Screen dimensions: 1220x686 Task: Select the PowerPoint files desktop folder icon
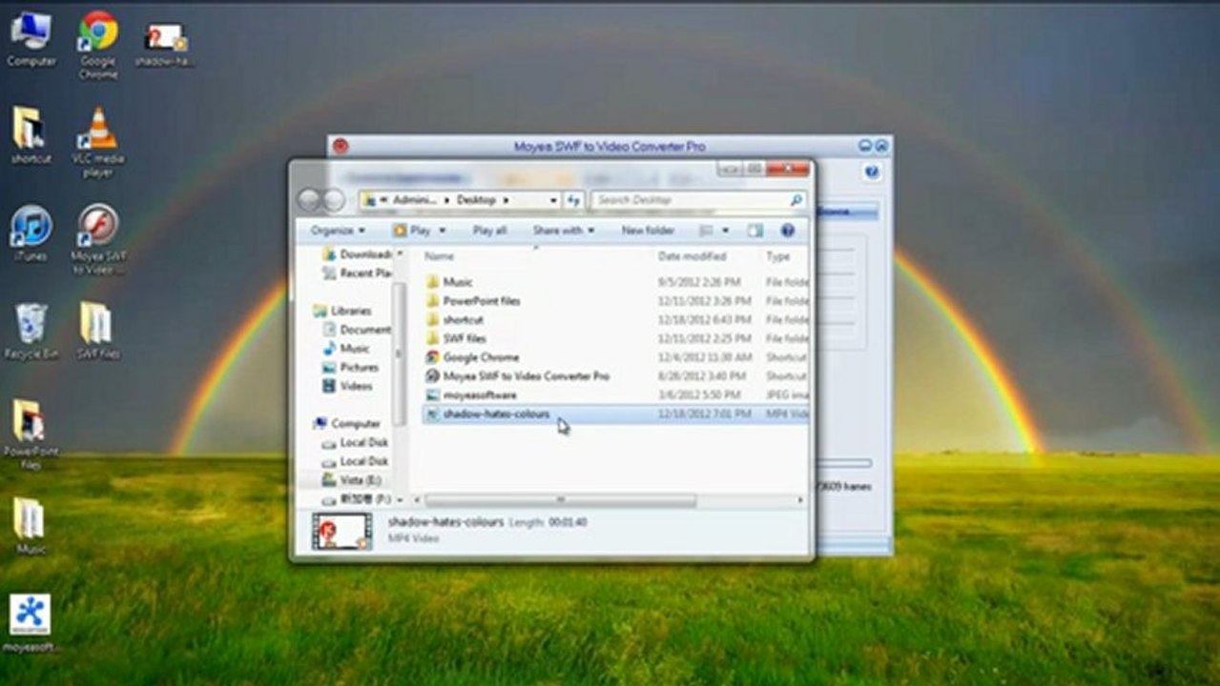click(x=31, y=434)
